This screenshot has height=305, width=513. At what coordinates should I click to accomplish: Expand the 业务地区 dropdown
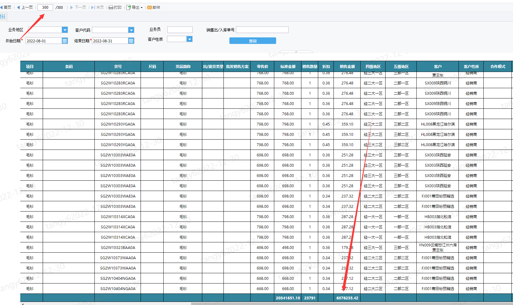pyautogui.click(x=65, y=30)
